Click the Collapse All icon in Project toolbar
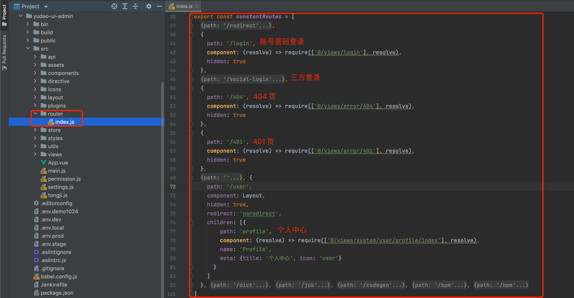The image size is (574, 298). [135, 7]
